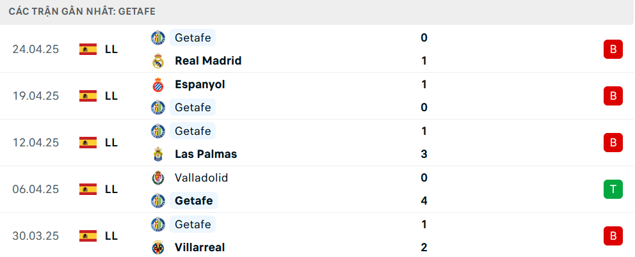
Task: Open the Las Palmas team link
Action: pos(206,154)
